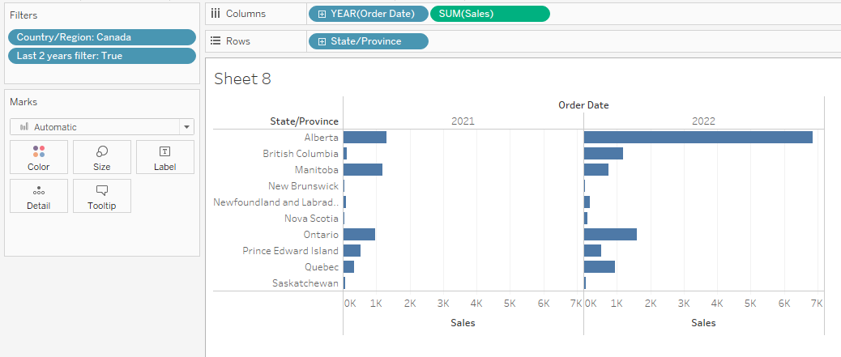Click the State/Province header label
841x357 pixels.
click(x=304, y=121)
